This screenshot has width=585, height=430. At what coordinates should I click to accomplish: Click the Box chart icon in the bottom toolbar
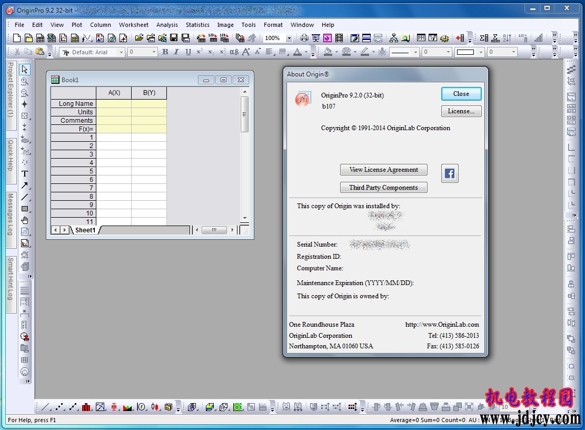click(114, 407)
